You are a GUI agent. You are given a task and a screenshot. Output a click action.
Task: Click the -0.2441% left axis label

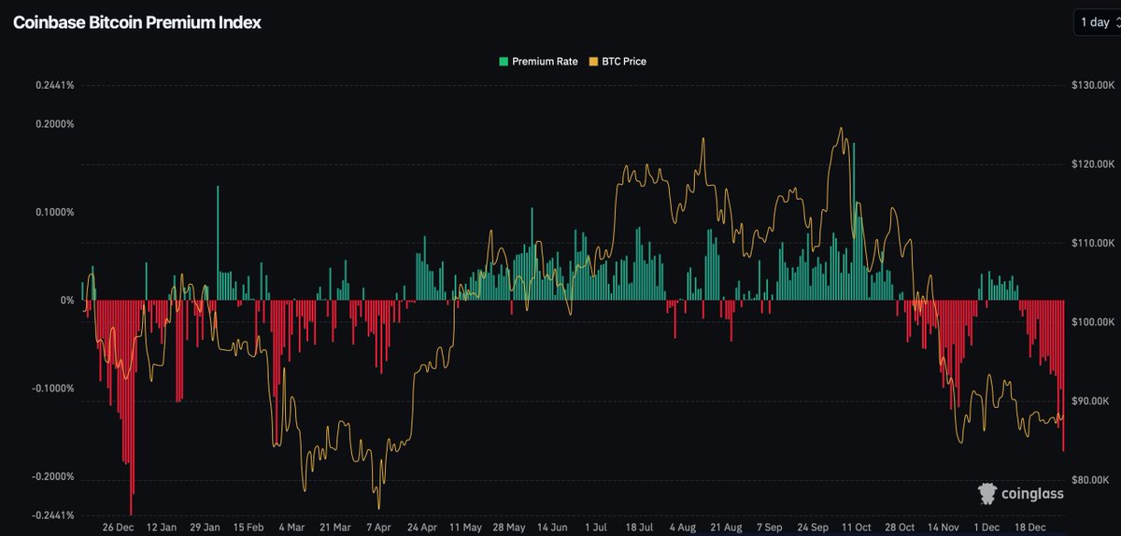click(x=52, y=515)
